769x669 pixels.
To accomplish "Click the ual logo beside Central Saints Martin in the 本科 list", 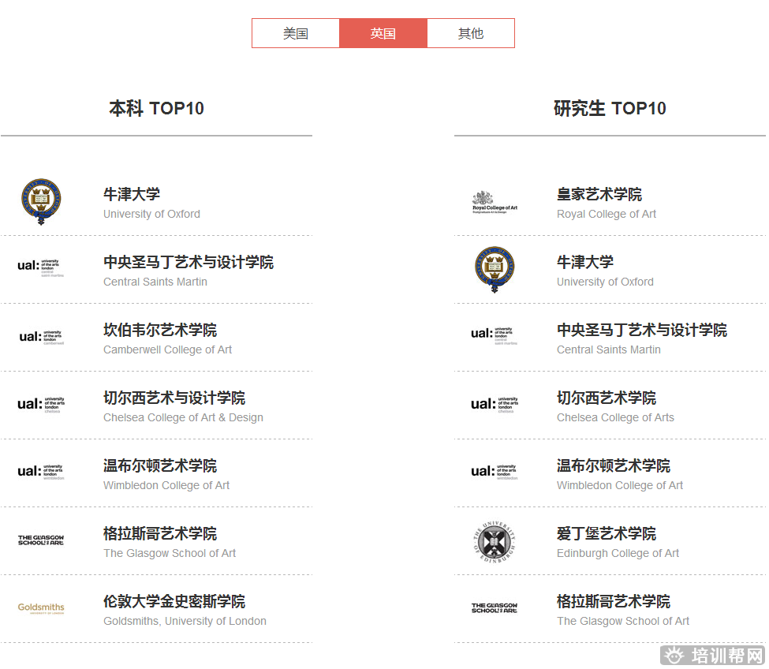I will [x=41, y=268].
